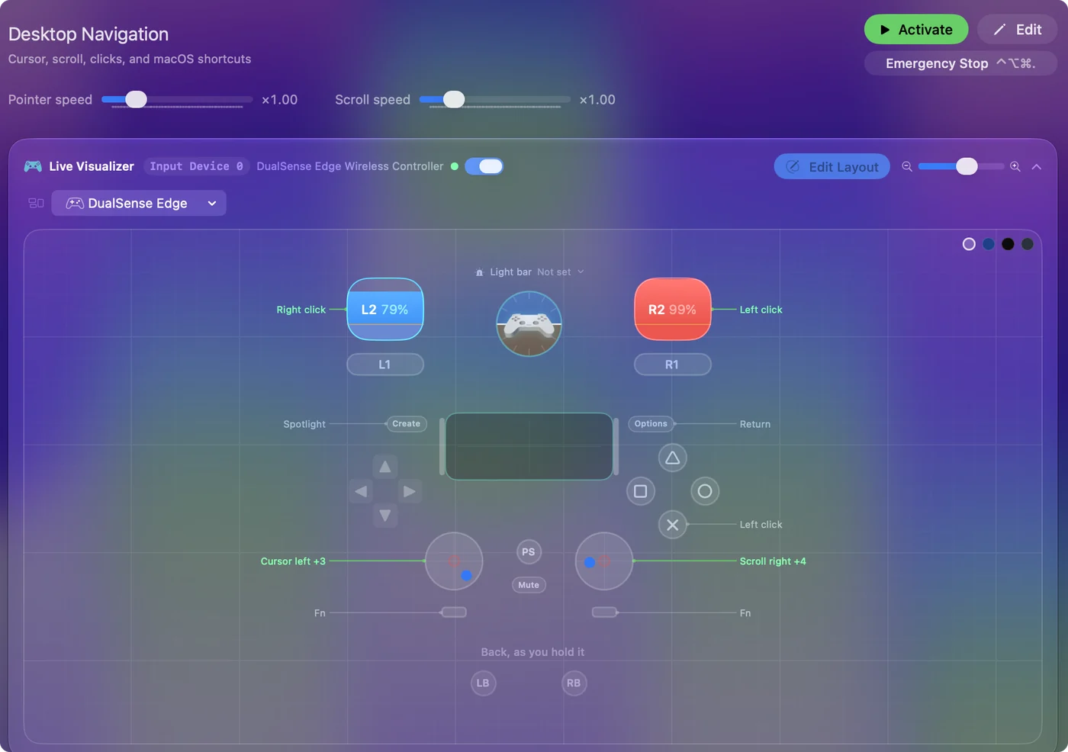Click the Live Visualizer gamepad icon
The image size is (1068, 752).
coord(33,166)
